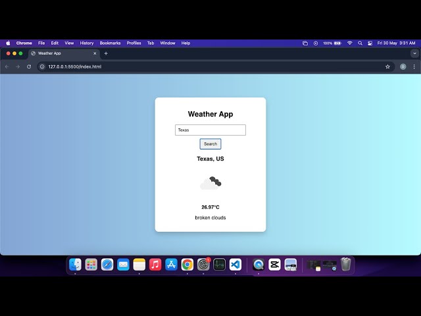Select the Weather App heading text
This screenshot has height=316, width=421.
(x=210, y=114)
